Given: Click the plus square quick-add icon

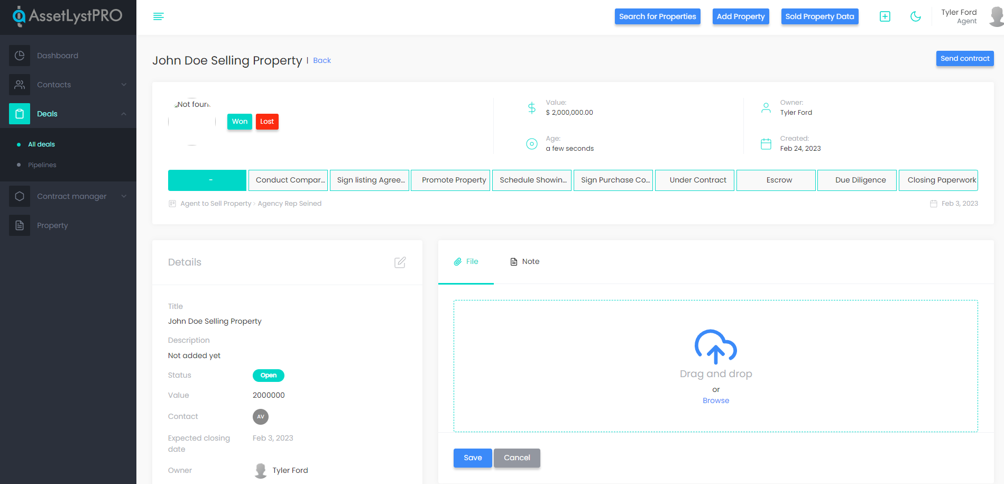Looking at the screenshot, I should tap(885, 16).
